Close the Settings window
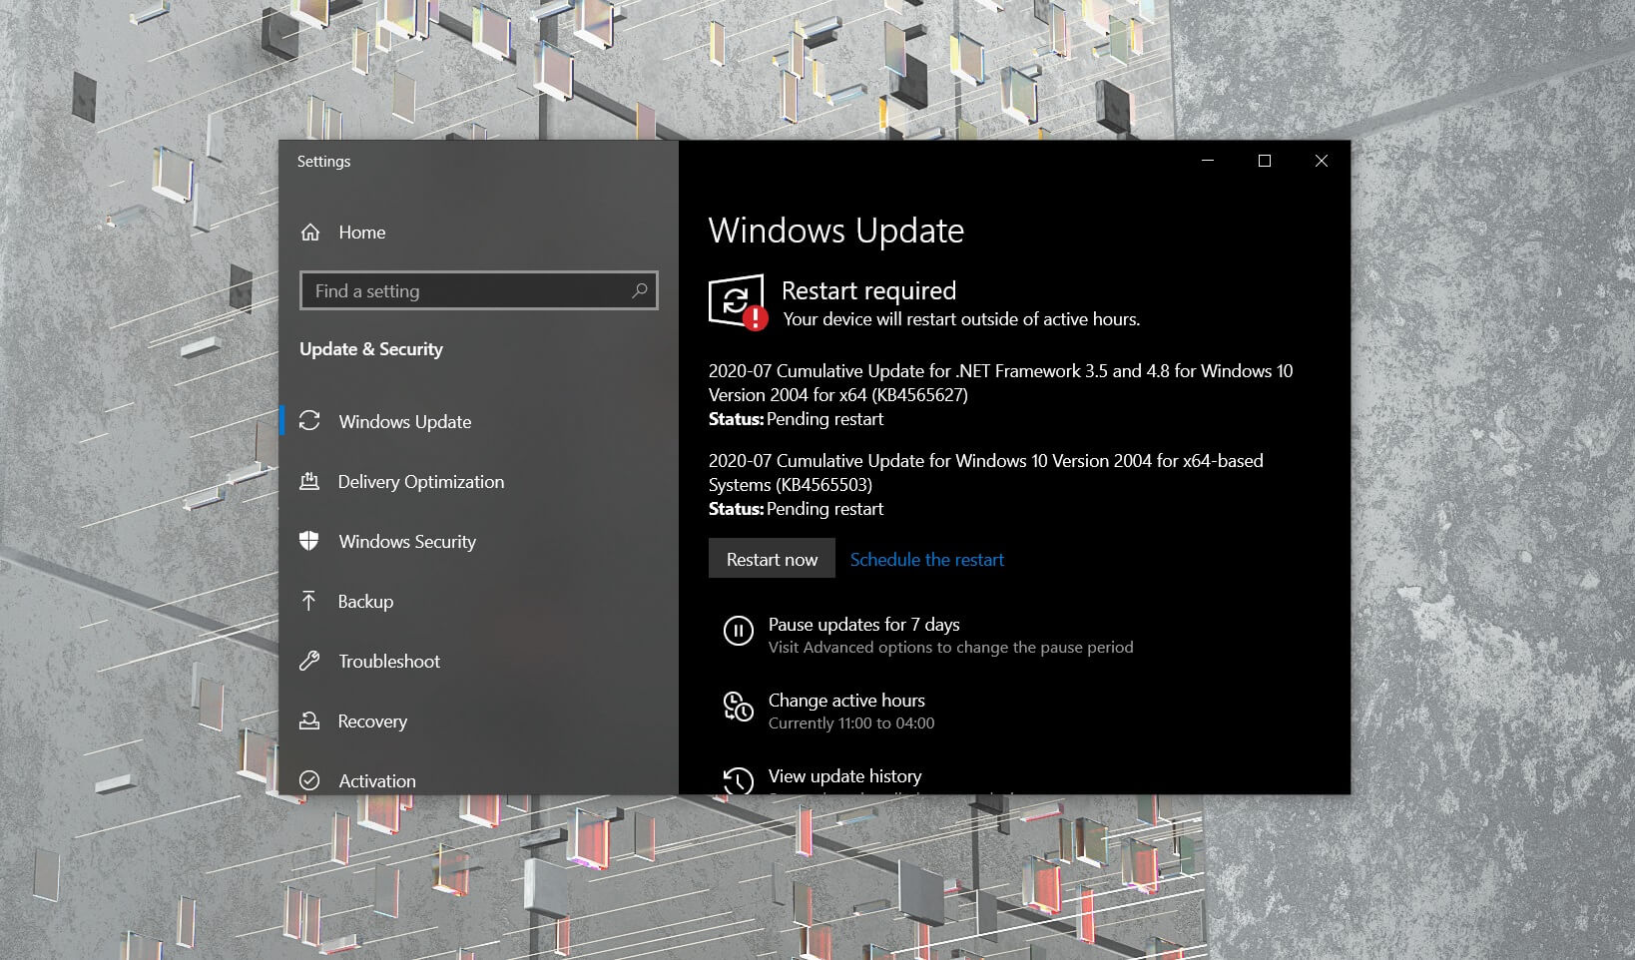This screenshot has width=1635, height=960. pos(1321,161)
